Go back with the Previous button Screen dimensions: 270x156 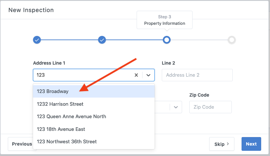point(21,144)
